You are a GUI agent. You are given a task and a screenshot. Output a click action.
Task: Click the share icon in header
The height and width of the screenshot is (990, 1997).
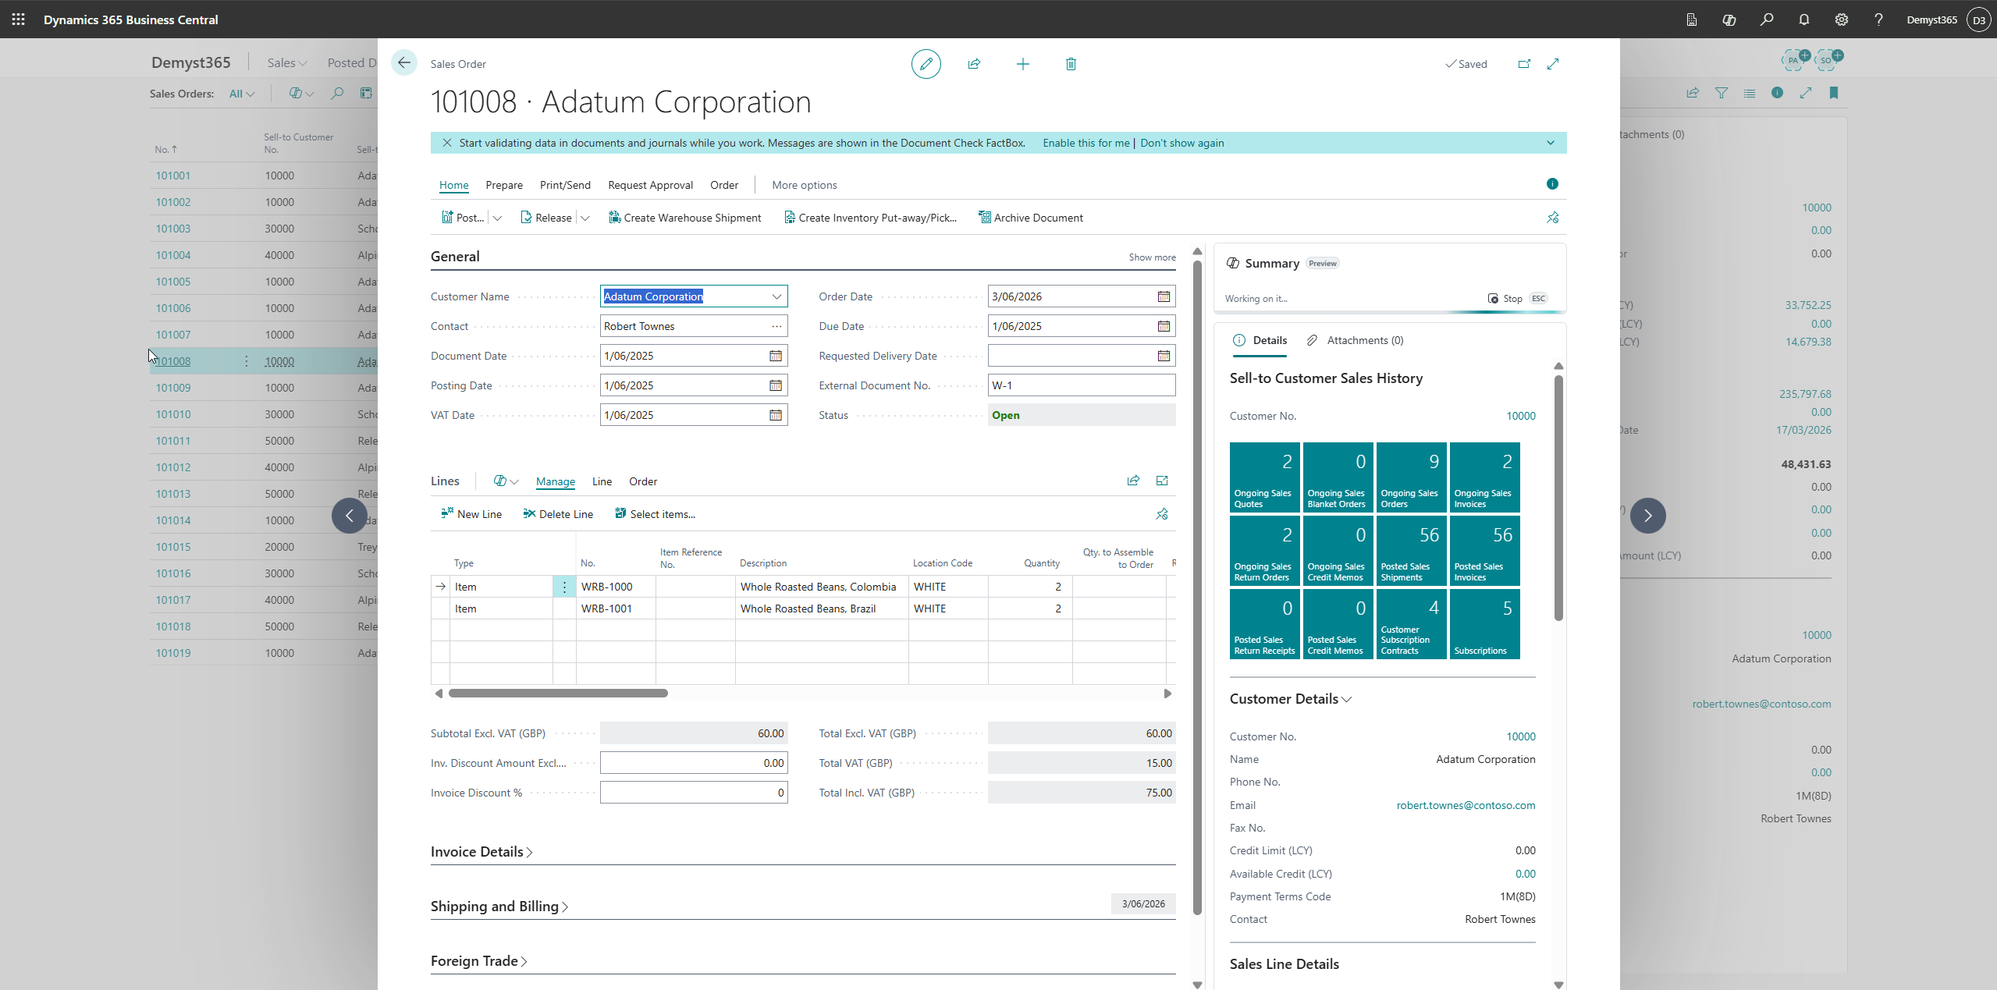[x=974, y=64]
